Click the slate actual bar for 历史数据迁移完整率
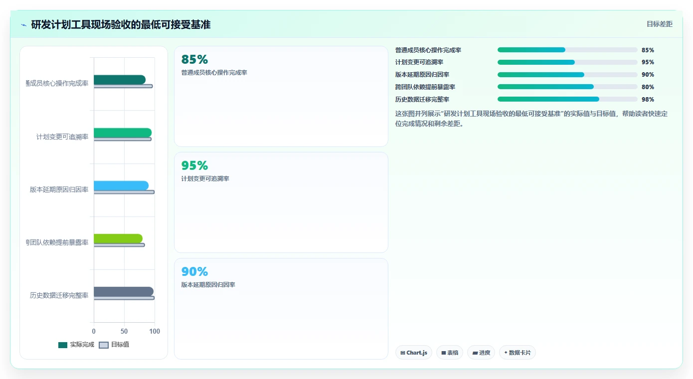693x379 pixels. click(x=124, y=292)
